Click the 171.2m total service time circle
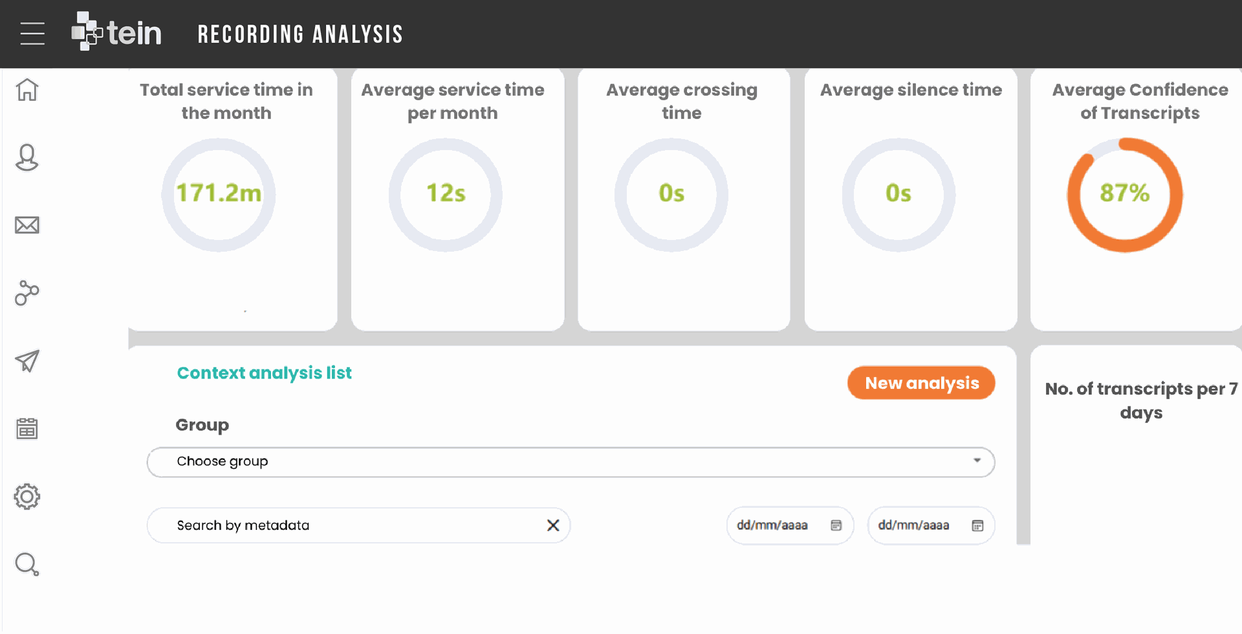The width and height of the screenshot is (1242, 634). pos(219,194)
